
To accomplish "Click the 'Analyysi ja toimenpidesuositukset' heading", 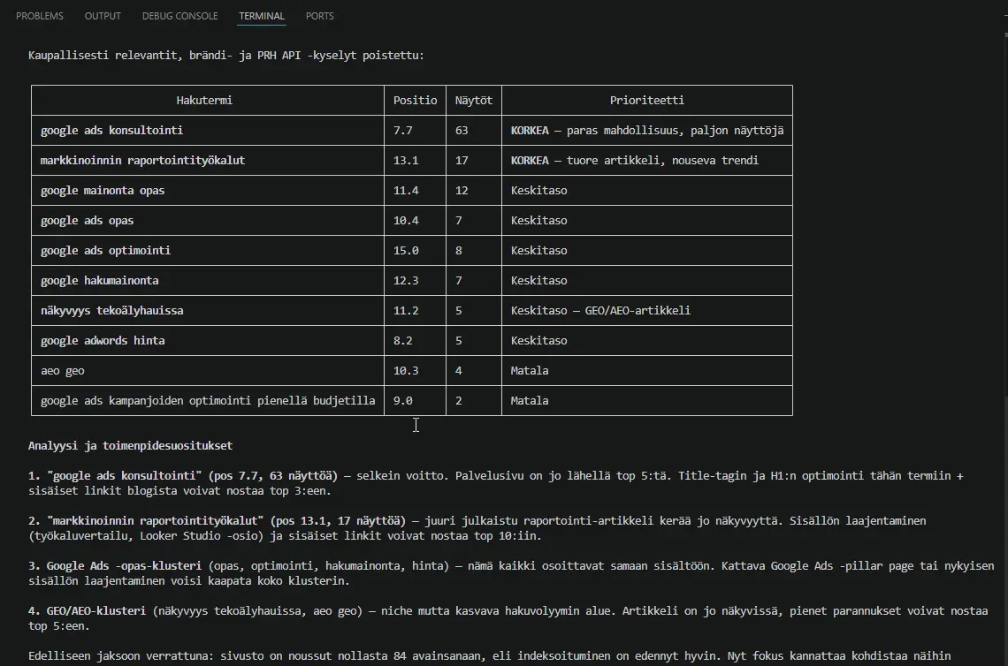I will coord(130,446).
